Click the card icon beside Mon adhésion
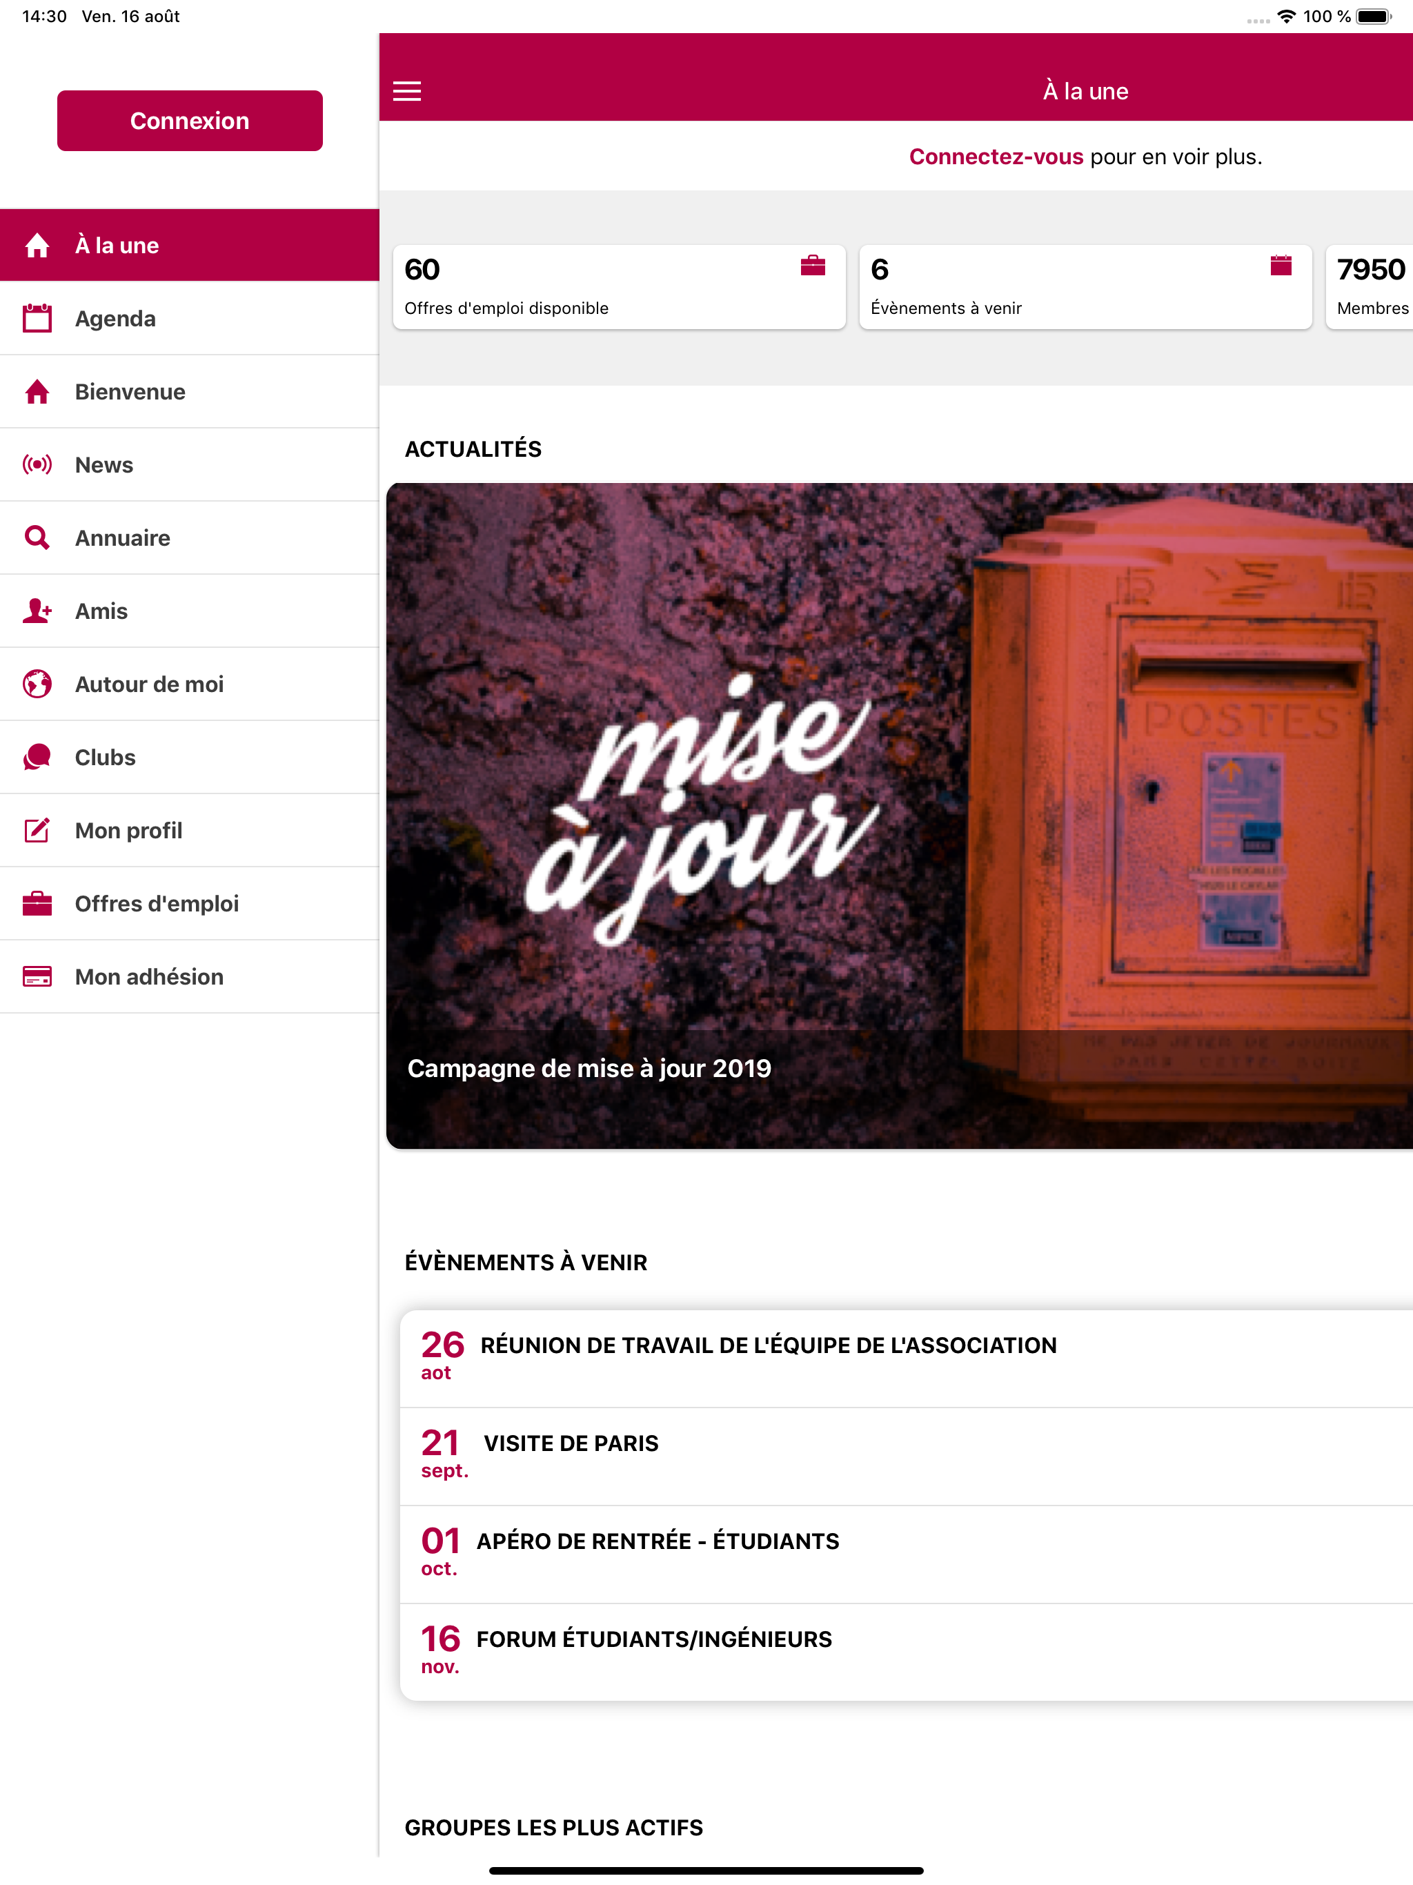The height and width of the screenshot is (1885, 1413). [37, 976]
